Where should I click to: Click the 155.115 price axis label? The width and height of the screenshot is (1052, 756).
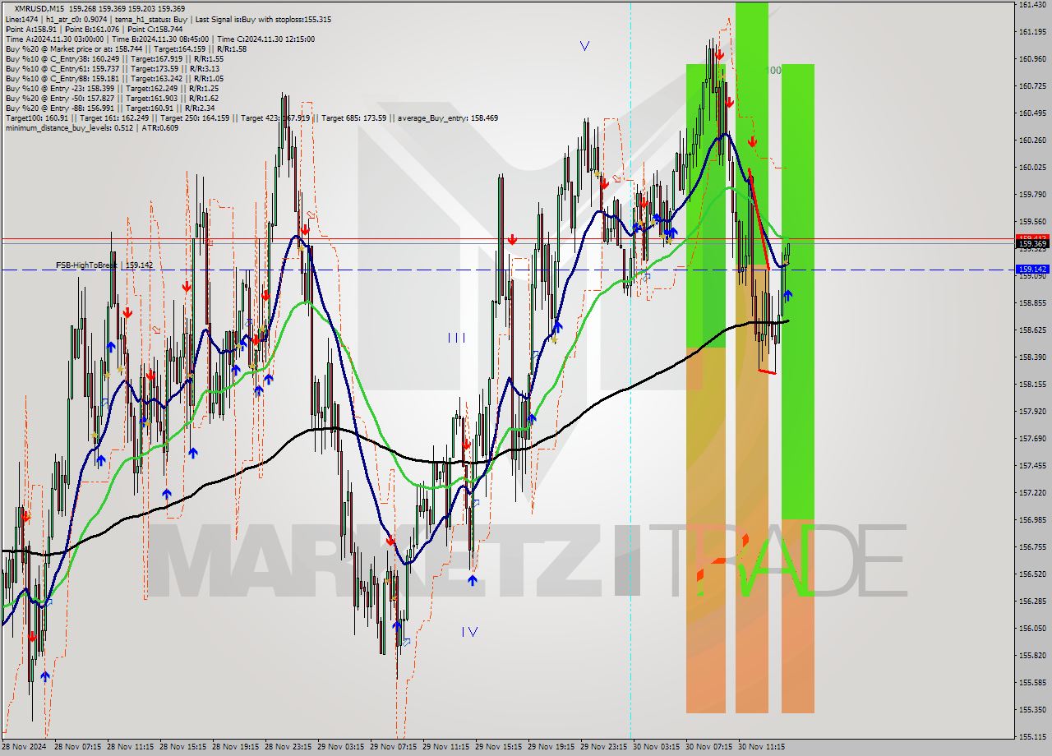[1032, 737]
